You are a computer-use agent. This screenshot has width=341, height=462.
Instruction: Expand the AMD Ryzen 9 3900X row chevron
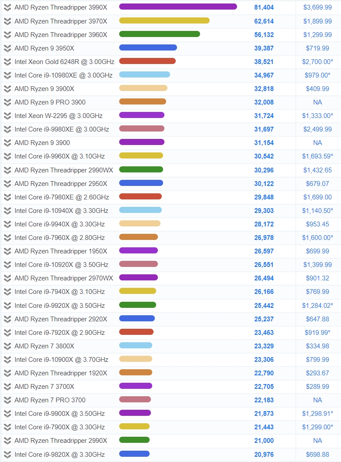click(7, 89)
